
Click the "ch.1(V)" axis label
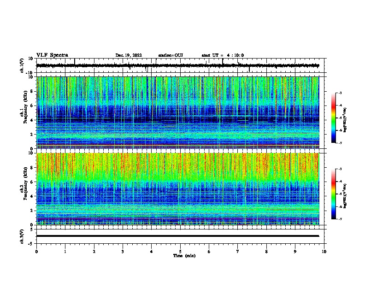coord(22,65)
